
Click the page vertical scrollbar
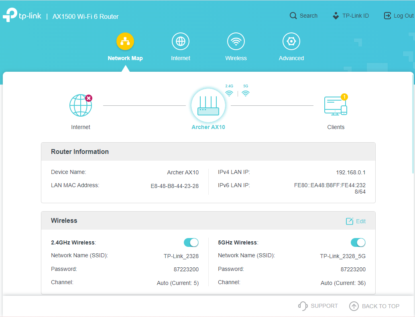413,124
